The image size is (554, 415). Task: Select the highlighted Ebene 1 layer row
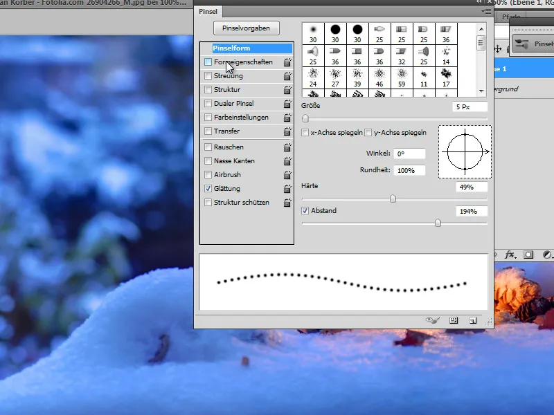pyautogui.click(x=524, y=68)
